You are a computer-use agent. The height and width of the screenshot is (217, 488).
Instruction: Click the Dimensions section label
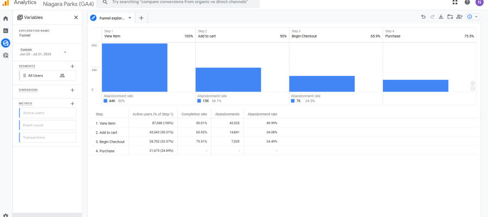(28, 90)
